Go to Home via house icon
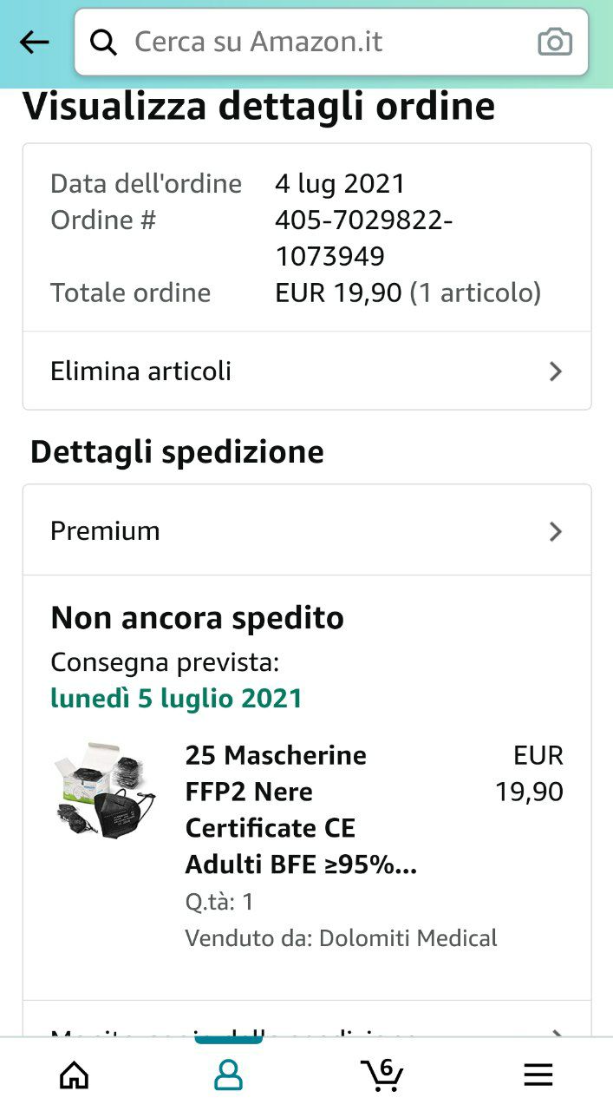Image resolution: width=613 pixels, height=1111 pixels. [x=75, y=1075]
